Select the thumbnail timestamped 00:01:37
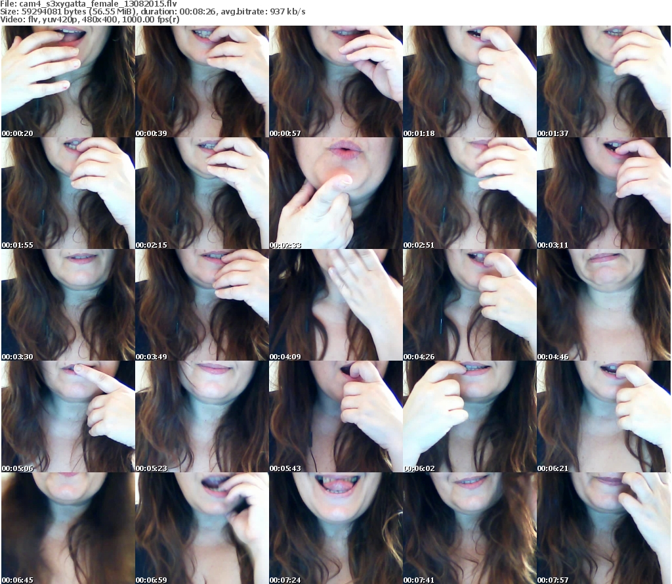Screen dimensions: 672x584 click(604, 81)
